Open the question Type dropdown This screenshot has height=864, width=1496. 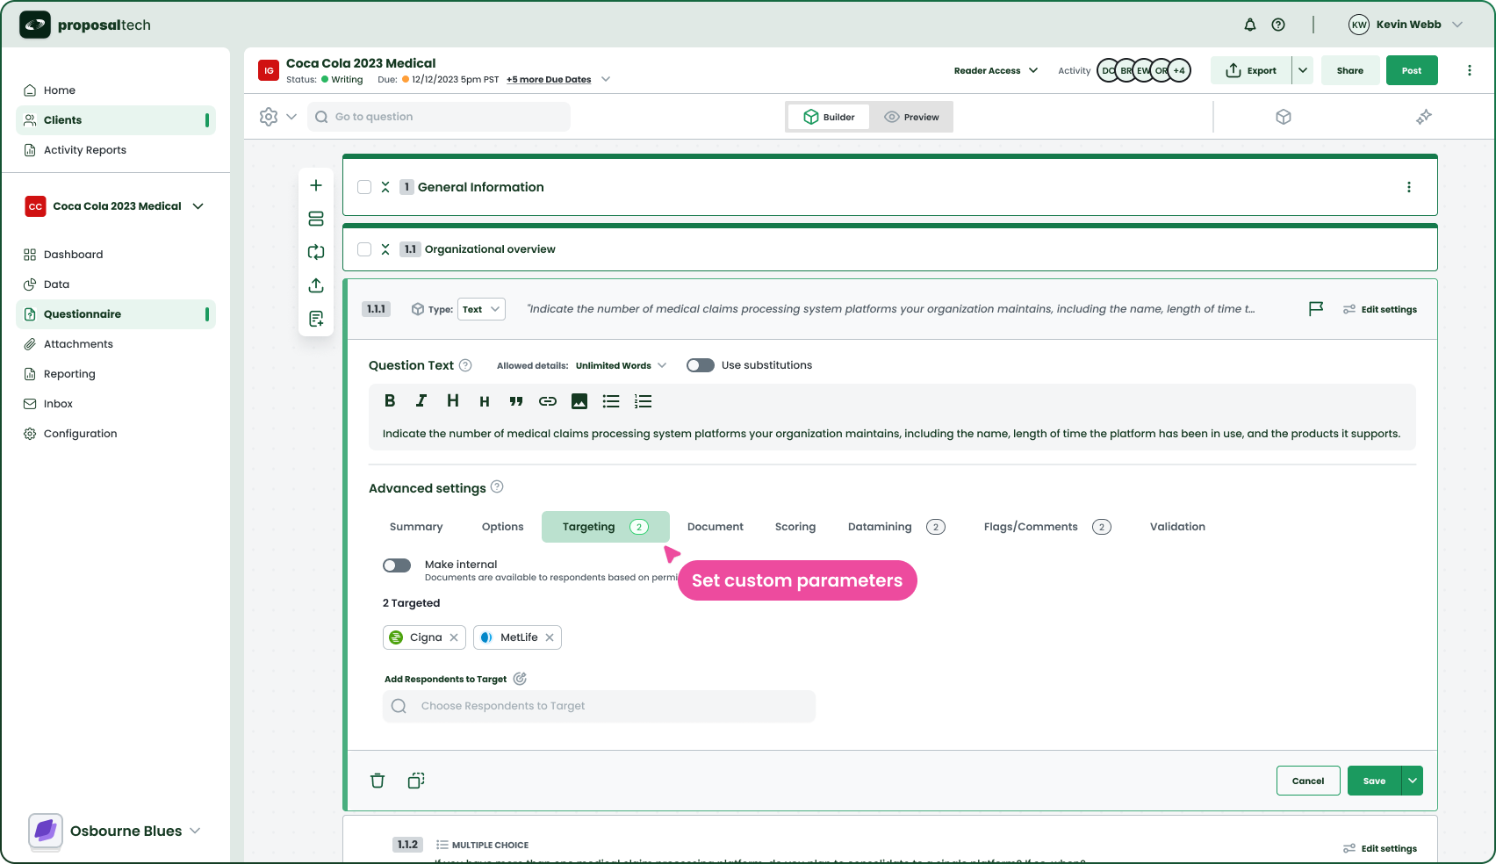pyautogui.click(x=481, y=309)
